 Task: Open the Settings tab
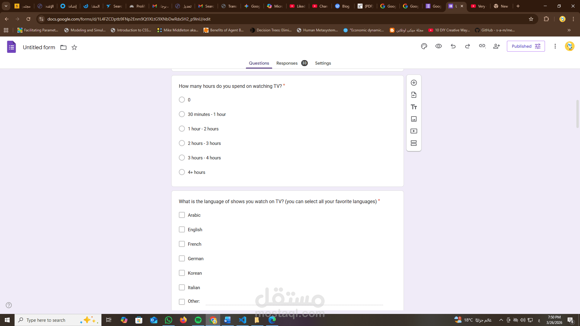click(323, 63)
